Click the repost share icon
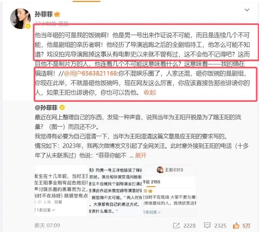Image resolution: width=259 pixels, height=232 pixels. [x=176, y=226]
